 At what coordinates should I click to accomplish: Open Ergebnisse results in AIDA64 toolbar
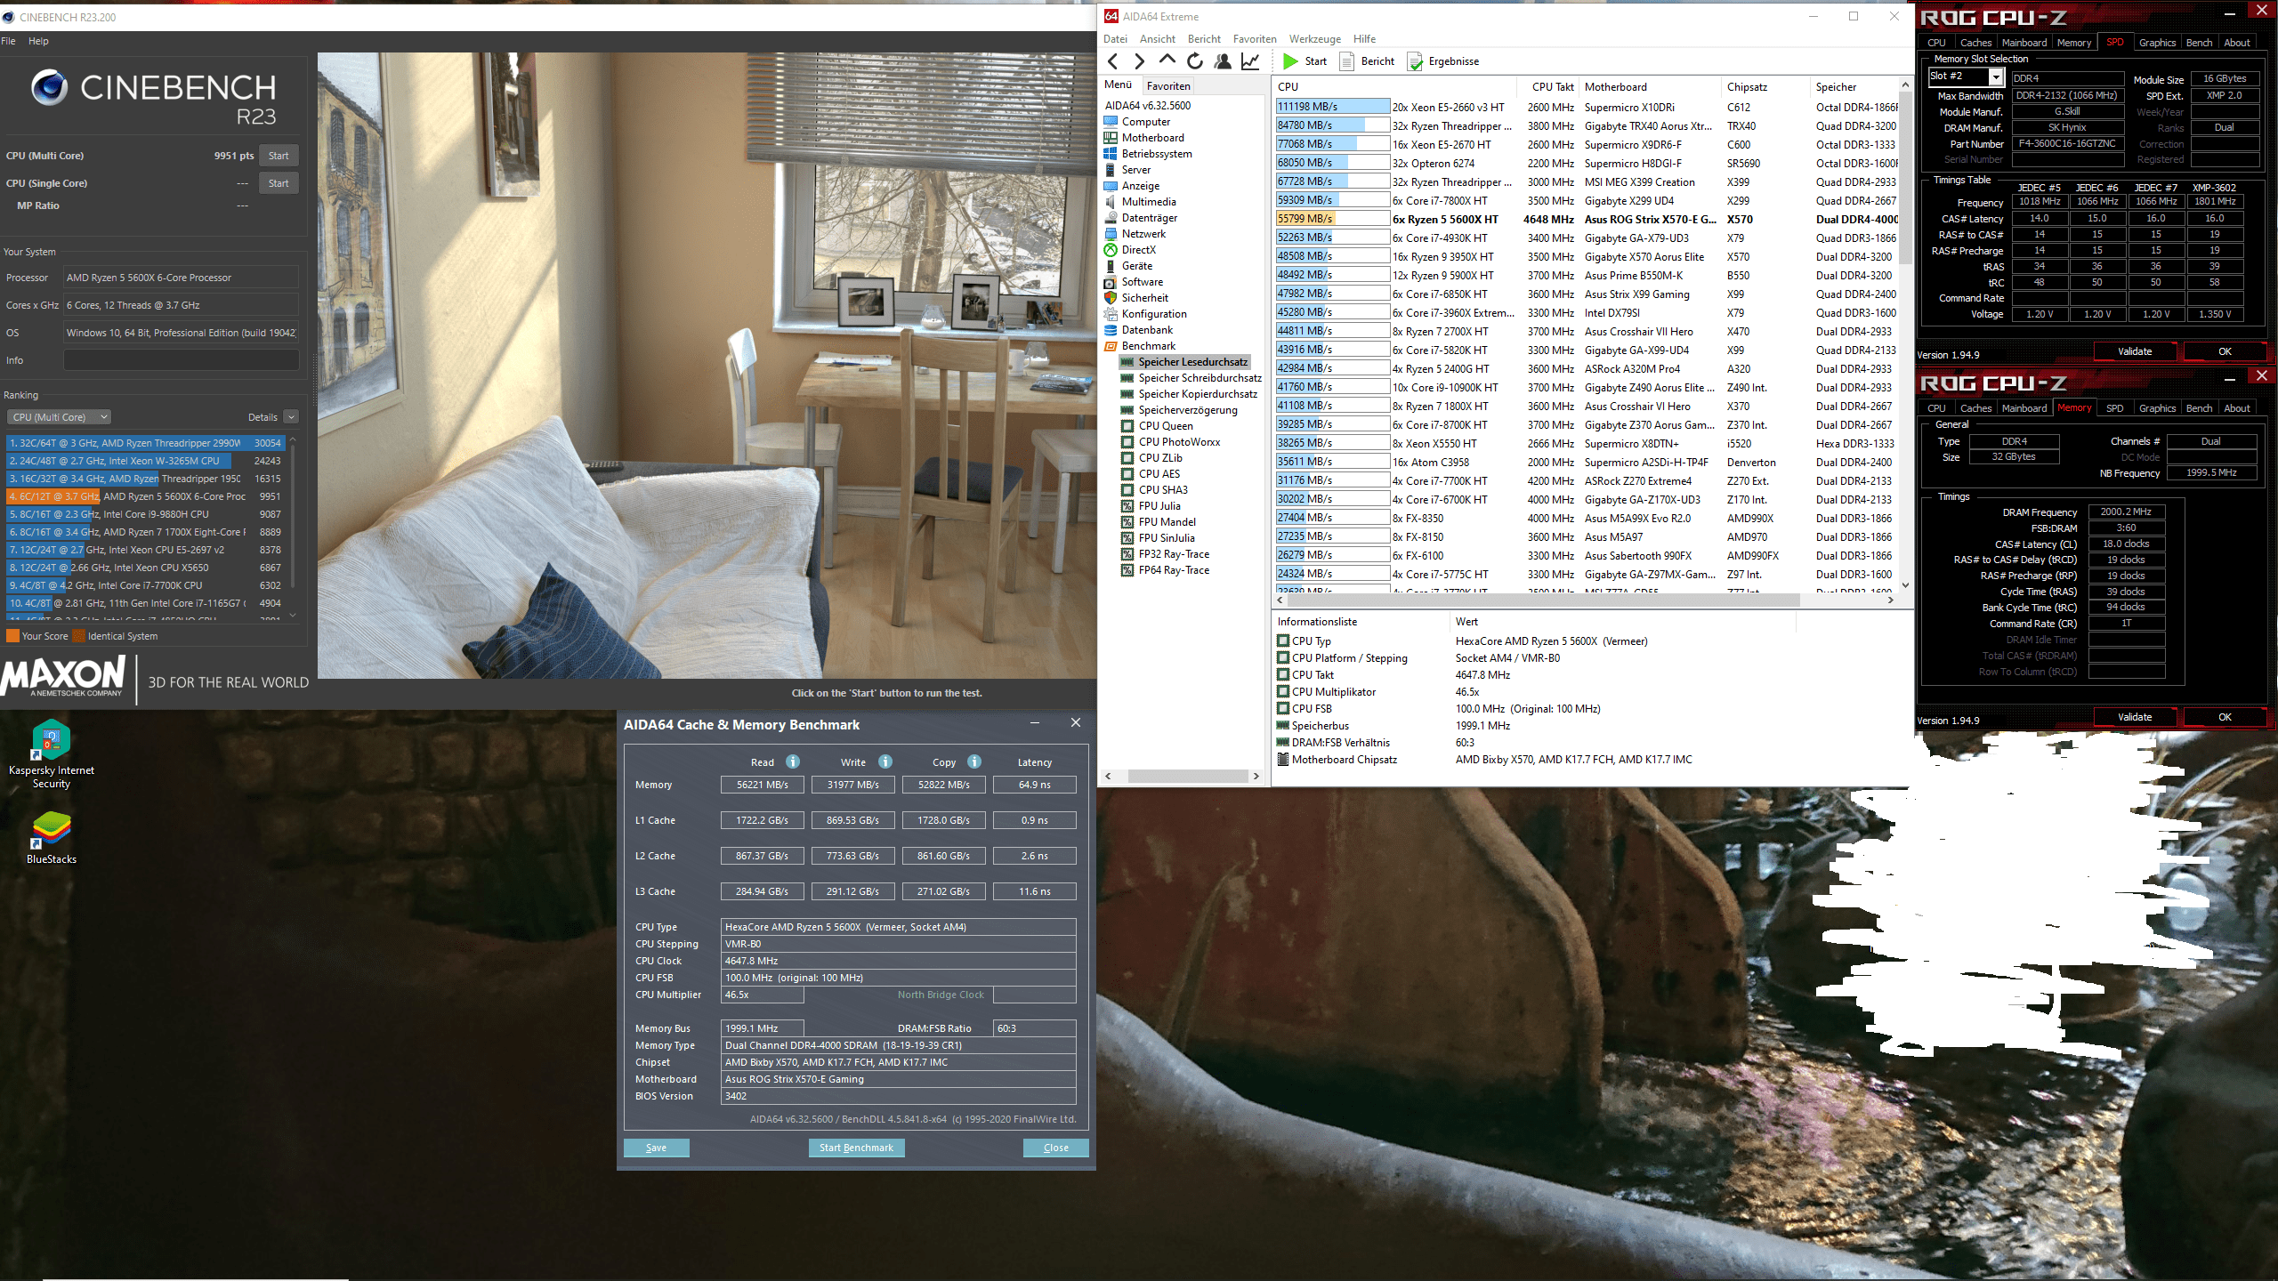1443,61
